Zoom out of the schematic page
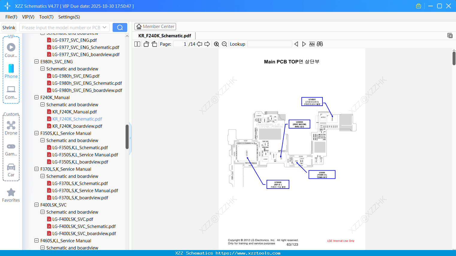 coord(224,44)
